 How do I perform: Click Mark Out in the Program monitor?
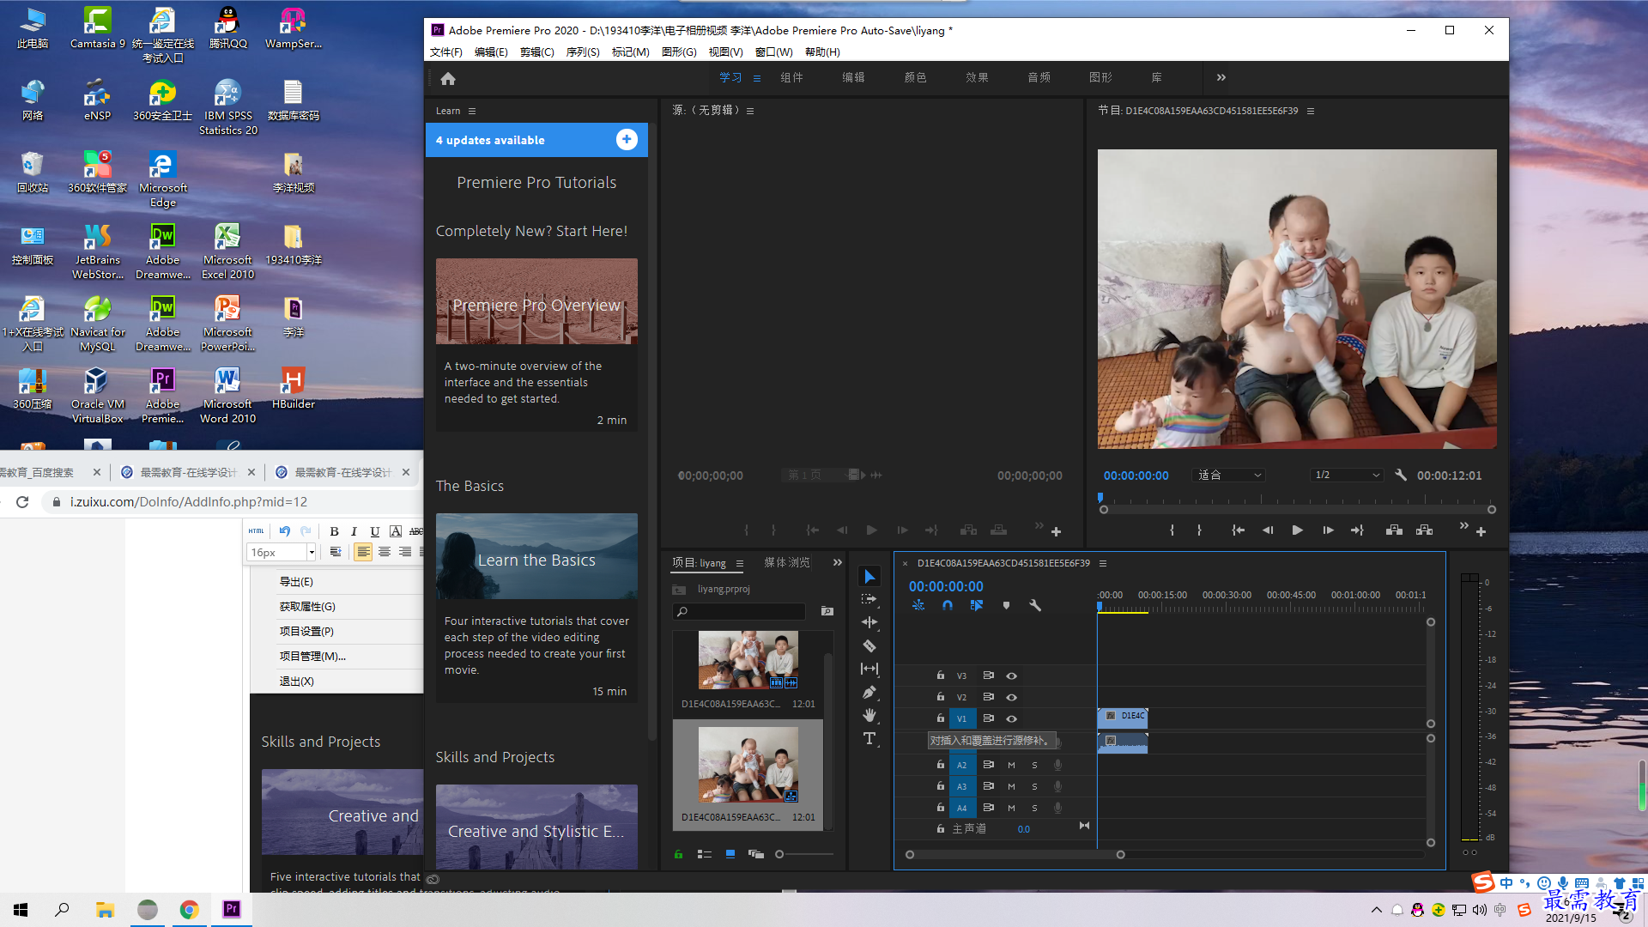coord(1199,530)
